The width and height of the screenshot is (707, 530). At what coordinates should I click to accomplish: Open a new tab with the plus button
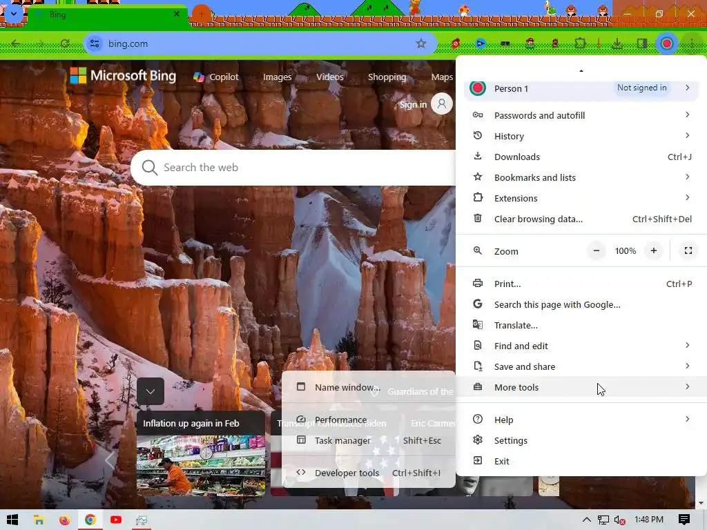(x=202, y=14)
